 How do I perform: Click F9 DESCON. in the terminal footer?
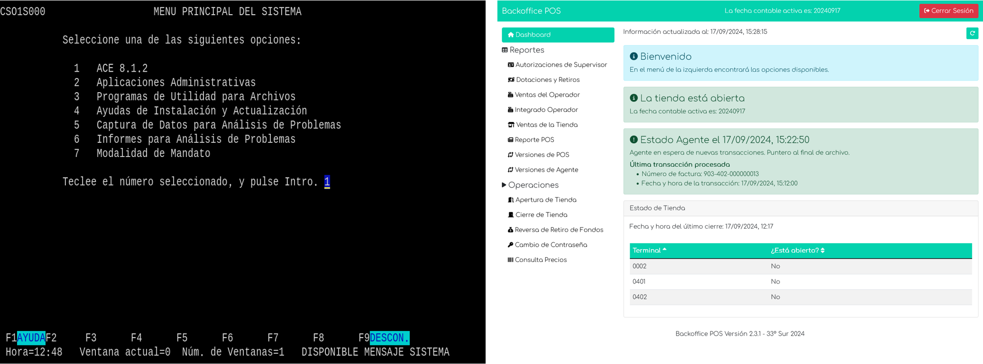[384, 338]
